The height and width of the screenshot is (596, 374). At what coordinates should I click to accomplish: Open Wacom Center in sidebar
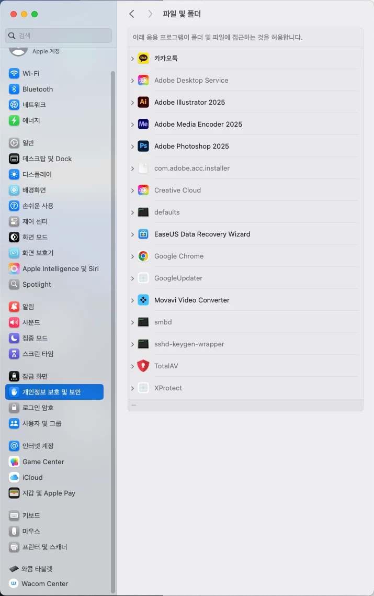[54, 583]
